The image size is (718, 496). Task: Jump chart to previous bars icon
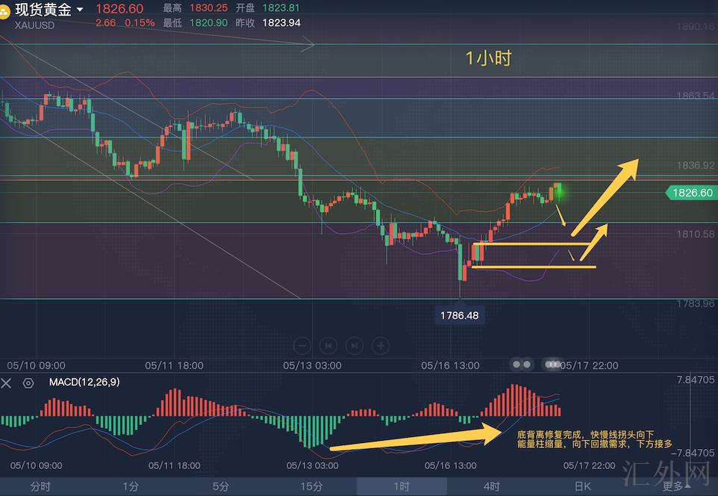(x=328, y=345)
